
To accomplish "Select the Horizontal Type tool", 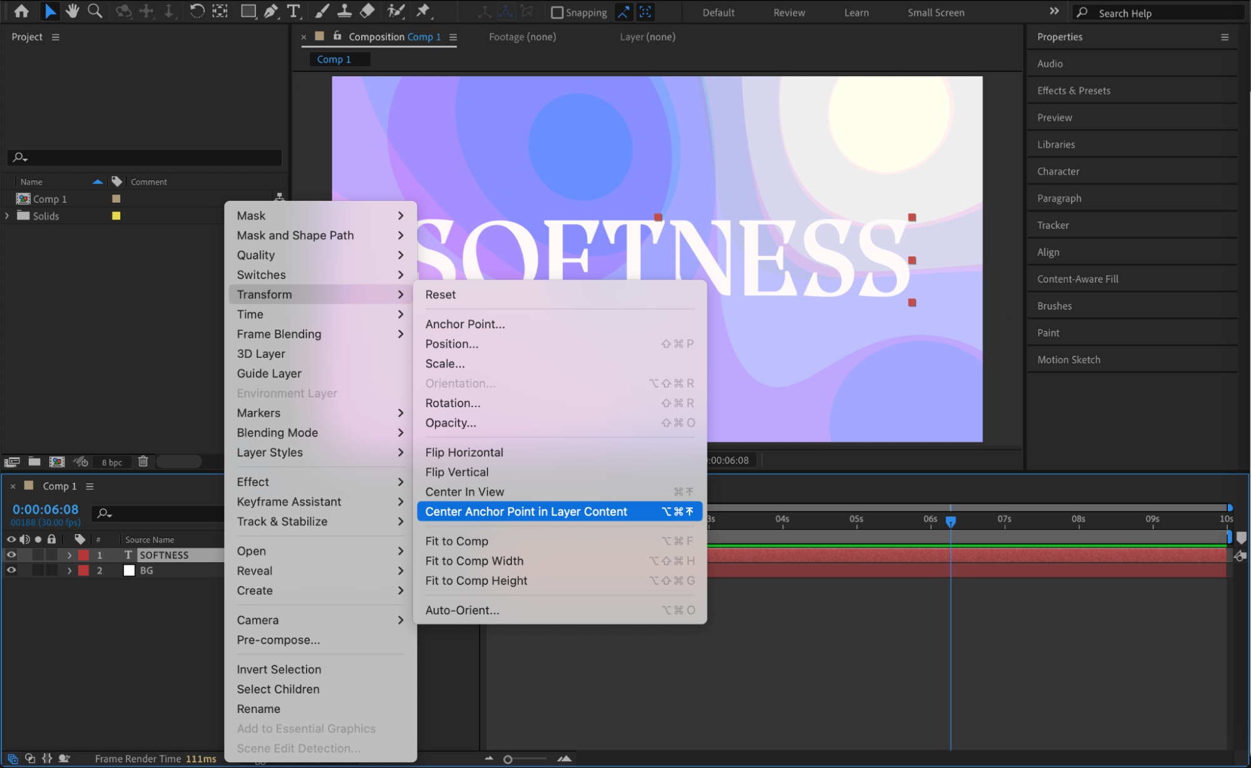I will 293,11.
